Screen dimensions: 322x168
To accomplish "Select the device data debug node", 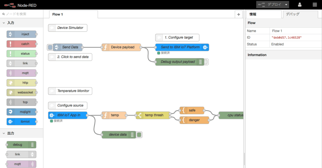I will [x=119, y=135].
